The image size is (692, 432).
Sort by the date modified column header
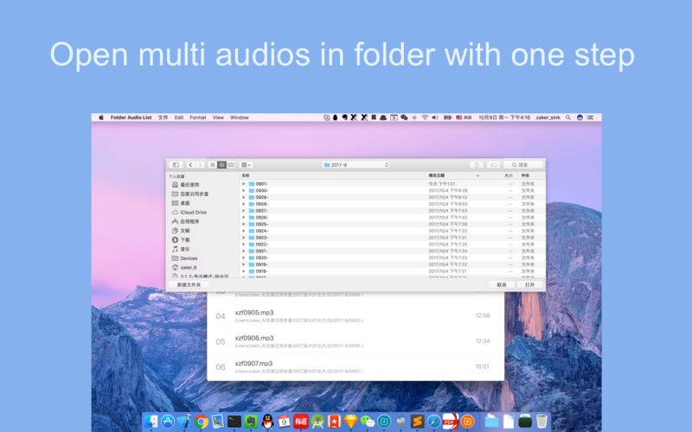click(453, 175)
